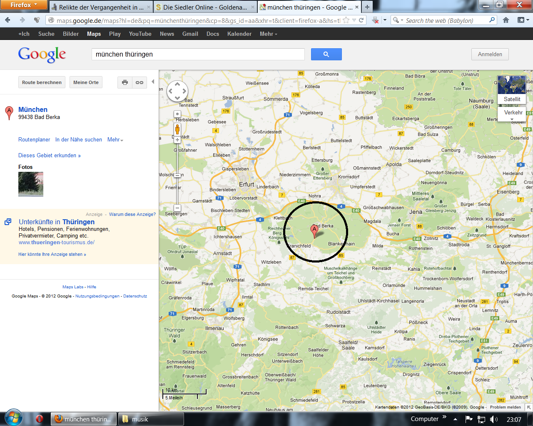533x426 pixels.
Task: Click the zoom slider handle
Action: point(177,175)
